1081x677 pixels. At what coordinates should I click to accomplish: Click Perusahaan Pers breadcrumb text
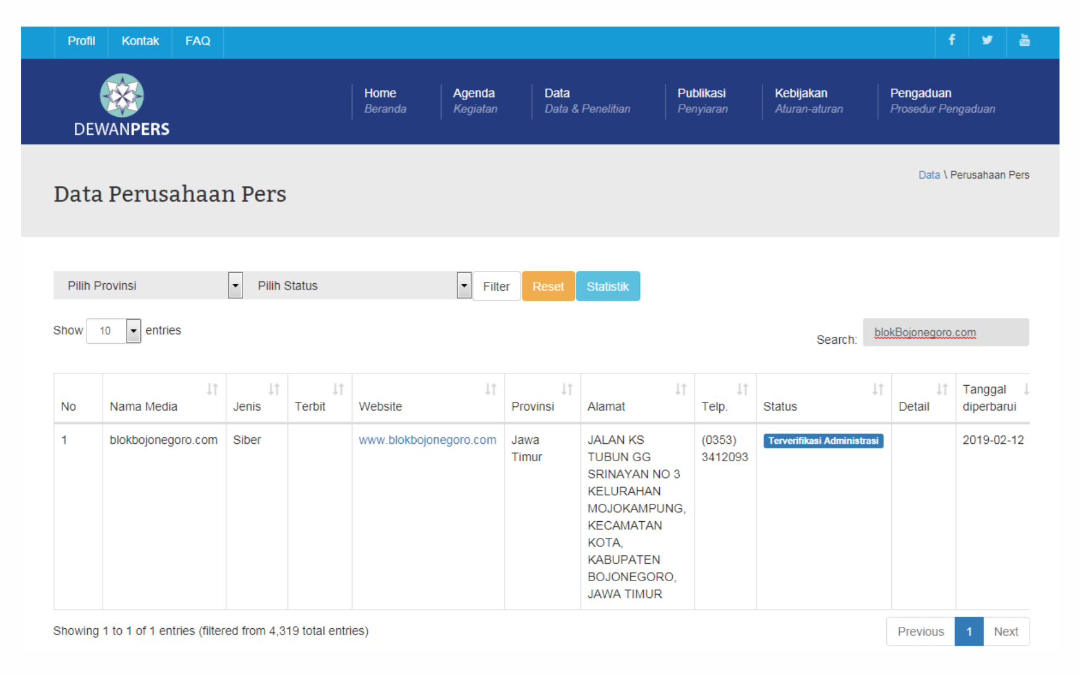[989, 175]
